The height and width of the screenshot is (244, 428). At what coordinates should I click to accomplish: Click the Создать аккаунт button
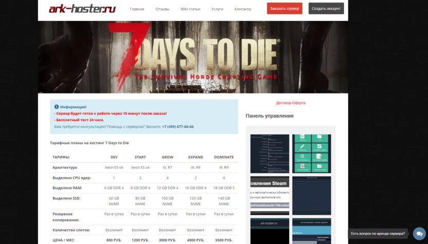326,8
